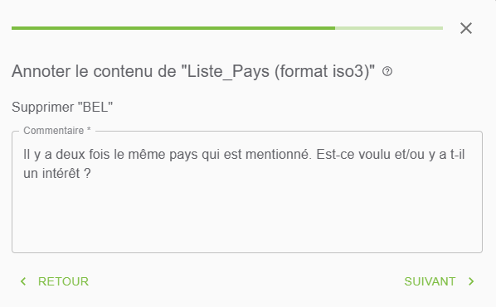The width and height of the screenshot is (496, 307).
Task: Click the "Commentaire *" field label
Action: click(x=57, y=131)
